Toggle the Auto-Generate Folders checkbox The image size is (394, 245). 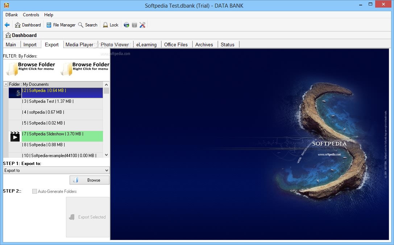35,191
